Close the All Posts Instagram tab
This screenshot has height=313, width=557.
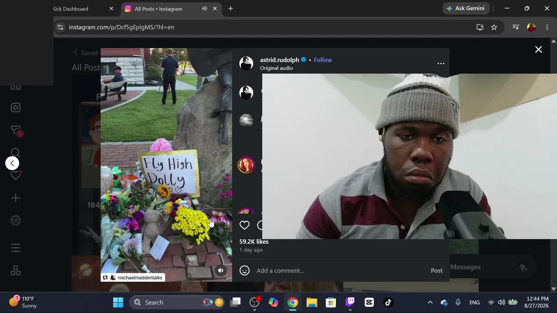(215, 9)
